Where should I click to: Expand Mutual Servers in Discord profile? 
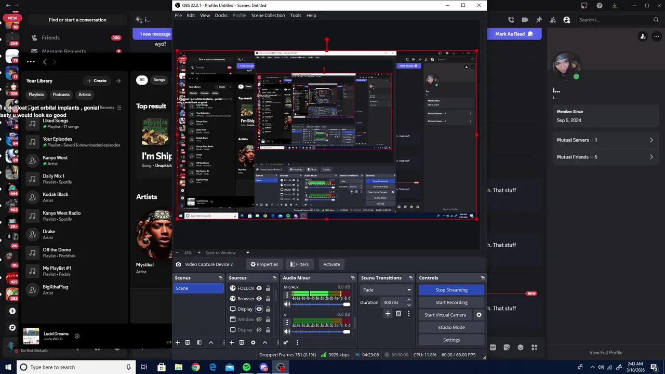click(x=605, y=140)
